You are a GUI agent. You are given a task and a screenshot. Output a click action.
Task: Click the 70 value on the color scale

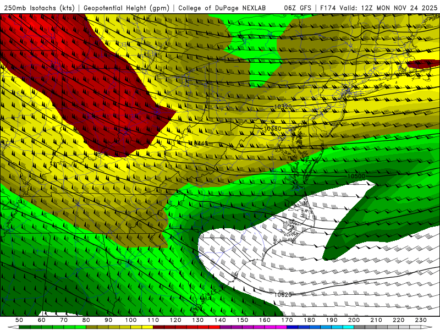pos(64,320)
